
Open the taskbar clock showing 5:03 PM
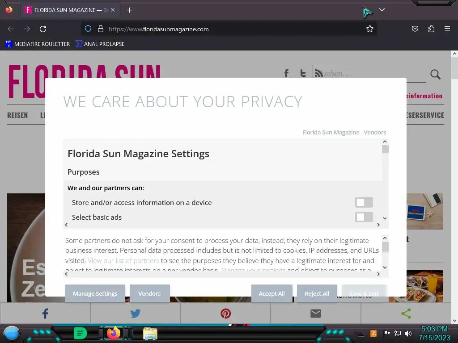click(x=434, y=333)
